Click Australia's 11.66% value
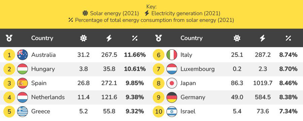 pyautogui.click(x=135, y=55)
